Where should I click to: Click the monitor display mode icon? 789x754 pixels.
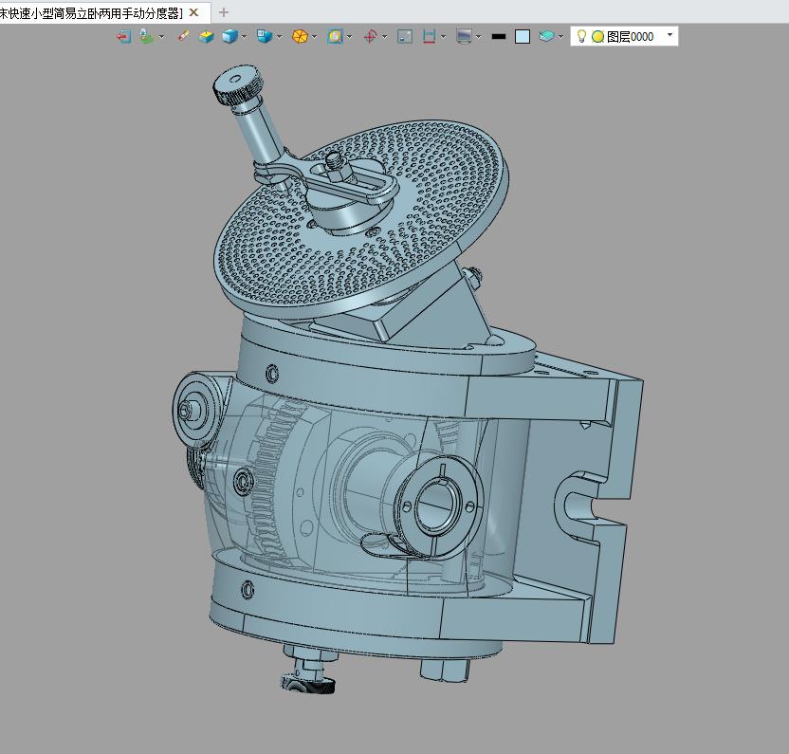(x=464, y=37)
